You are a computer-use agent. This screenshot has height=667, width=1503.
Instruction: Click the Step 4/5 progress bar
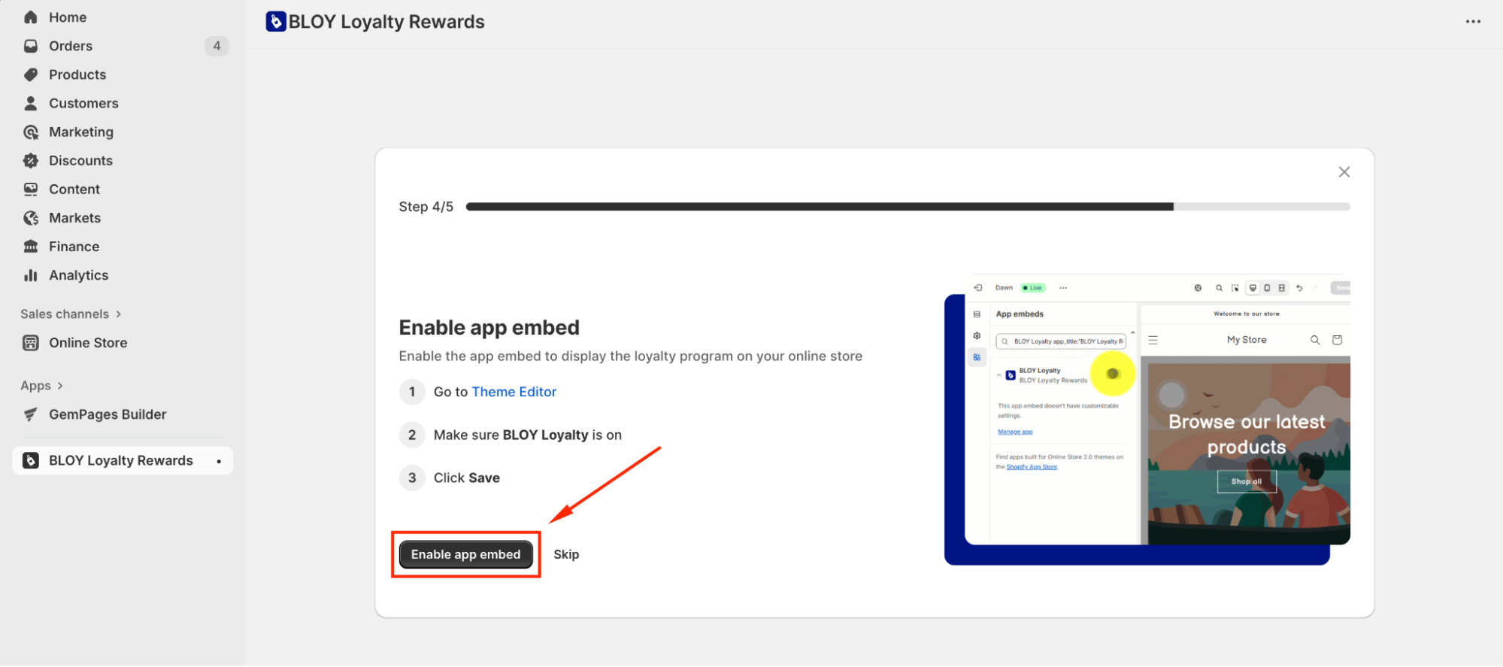908,207
